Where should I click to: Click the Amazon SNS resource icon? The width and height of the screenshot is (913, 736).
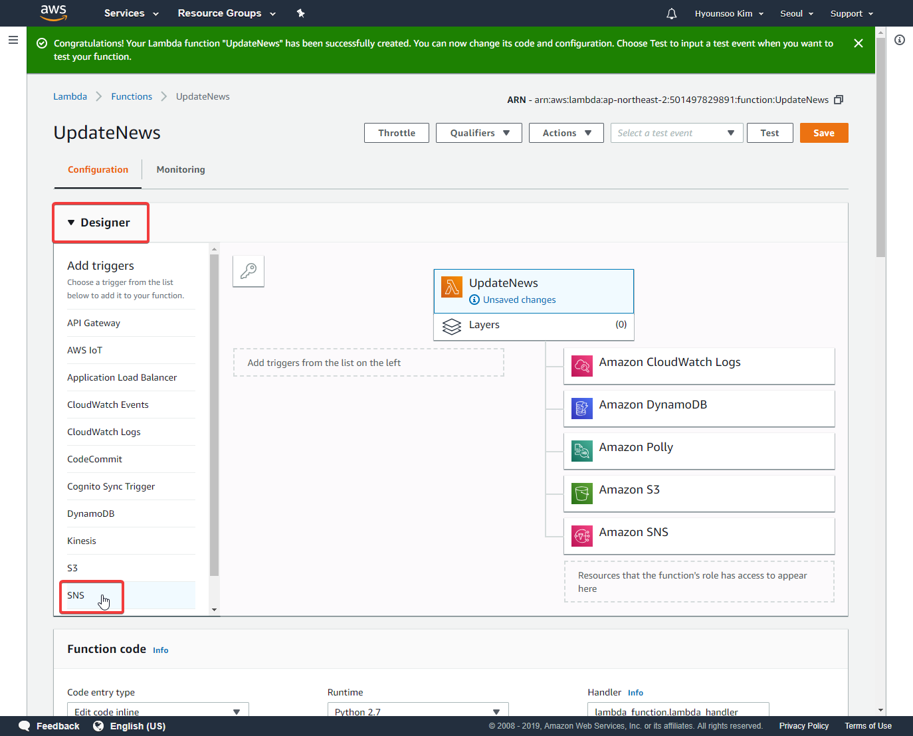coord(582,535)
